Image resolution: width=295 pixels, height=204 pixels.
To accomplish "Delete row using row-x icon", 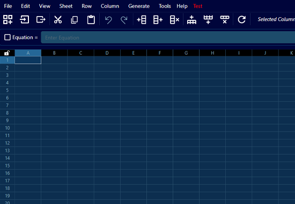I will 225,19.
